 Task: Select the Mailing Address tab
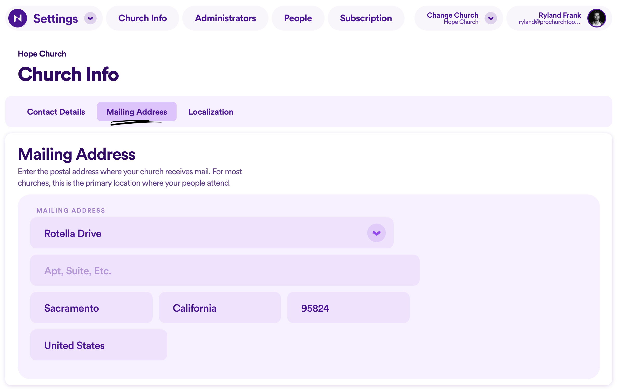[x=137, y=112]
